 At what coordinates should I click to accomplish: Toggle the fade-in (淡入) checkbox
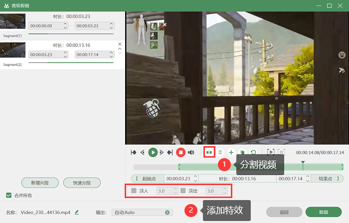point(134,191)
